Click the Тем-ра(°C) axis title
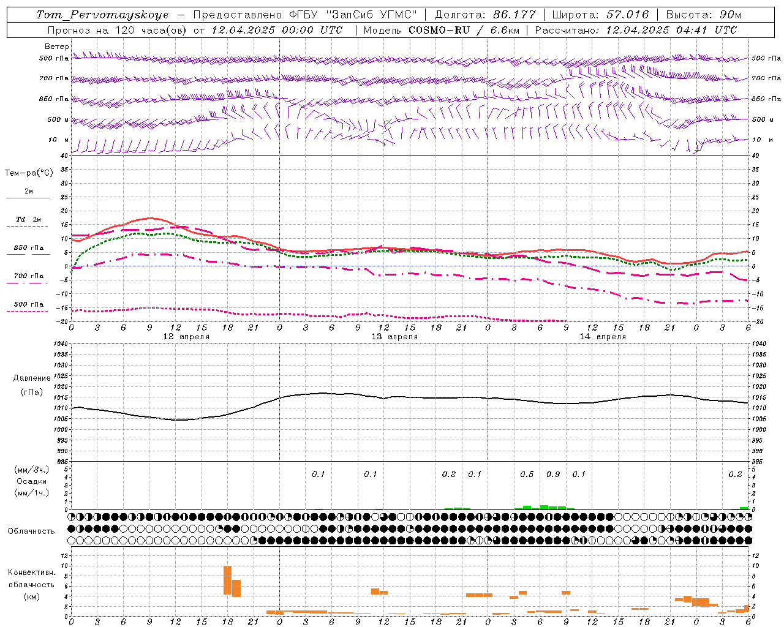 pyautogui.click(x=29, y=173)
